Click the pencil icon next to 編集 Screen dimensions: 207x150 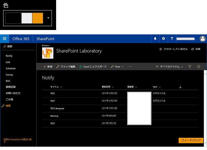coord(3,106)
